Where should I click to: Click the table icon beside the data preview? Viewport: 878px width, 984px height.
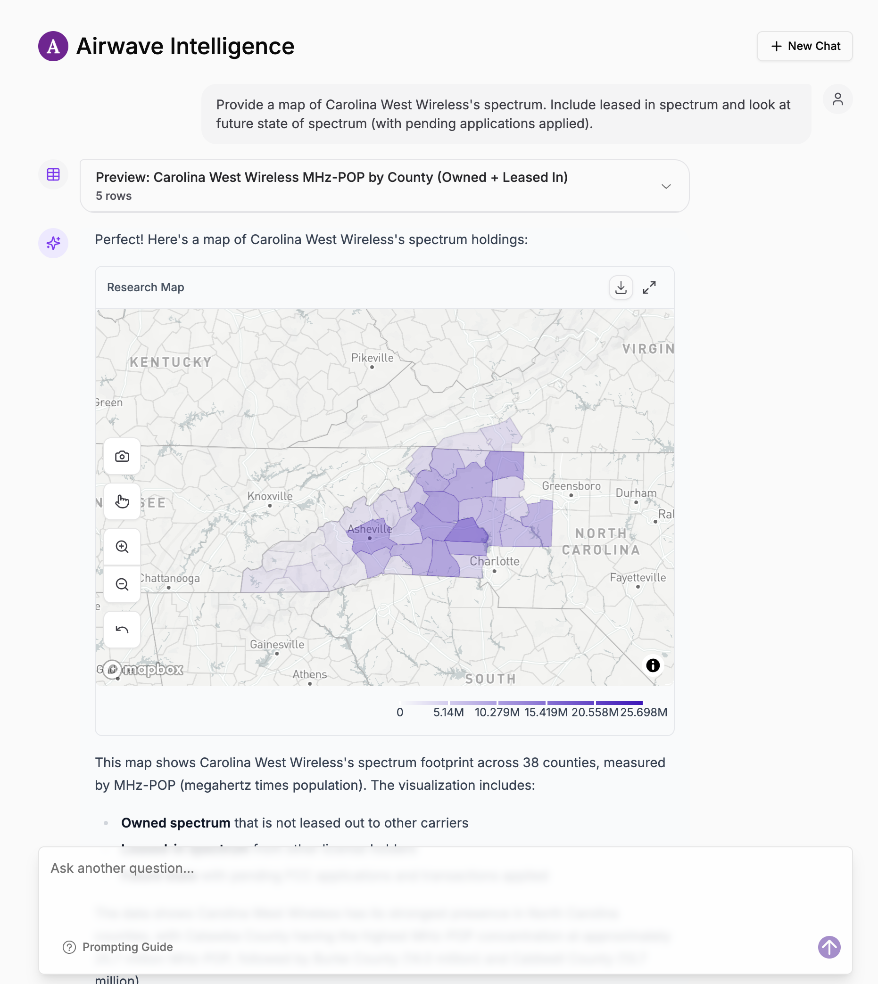[x=53, y=174]
